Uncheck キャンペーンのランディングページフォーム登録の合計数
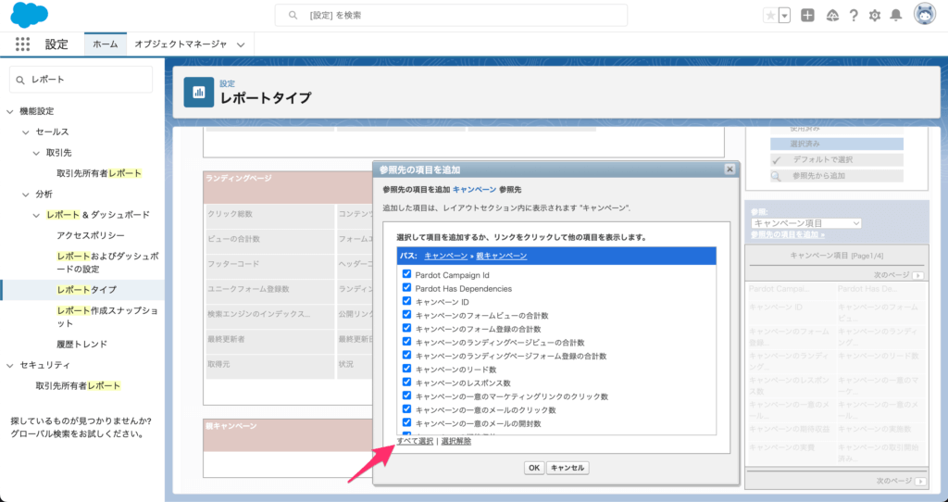Screen dimensions: 948x502 point(407,355)
